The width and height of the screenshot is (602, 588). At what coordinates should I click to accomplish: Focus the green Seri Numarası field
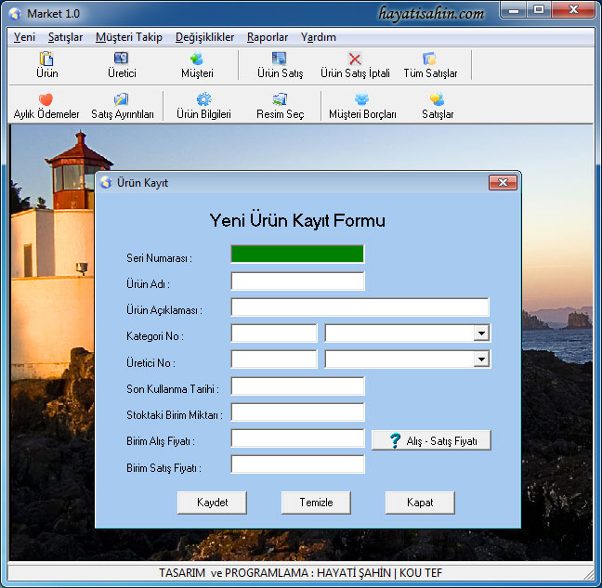point(297,255)
